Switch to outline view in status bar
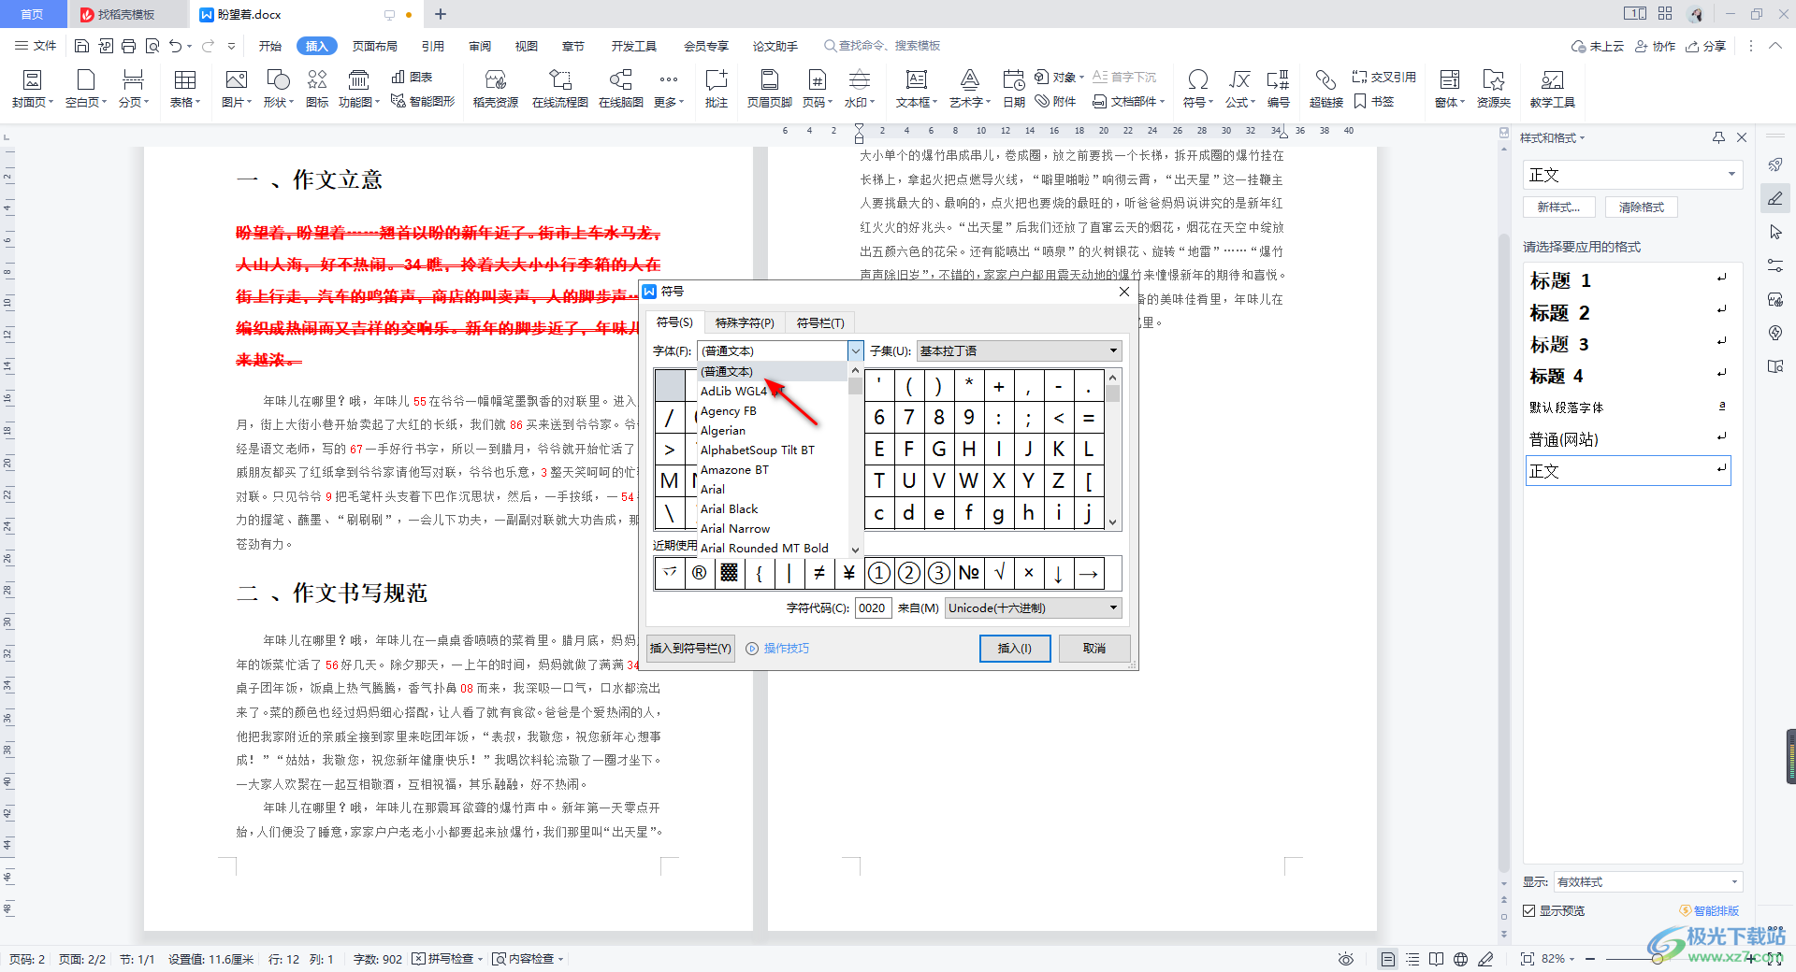 point(1412,959)
